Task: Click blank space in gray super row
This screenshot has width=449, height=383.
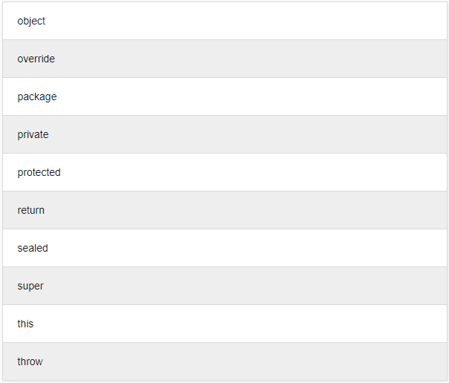Action: [x=260, y=286]
